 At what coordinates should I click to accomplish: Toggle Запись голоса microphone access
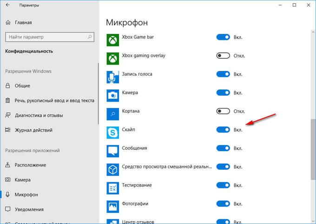(x=223, y=74)
